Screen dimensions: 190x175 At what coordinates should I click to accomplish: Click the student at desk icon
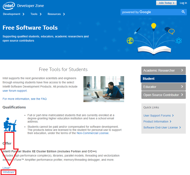tap(10, 124)
